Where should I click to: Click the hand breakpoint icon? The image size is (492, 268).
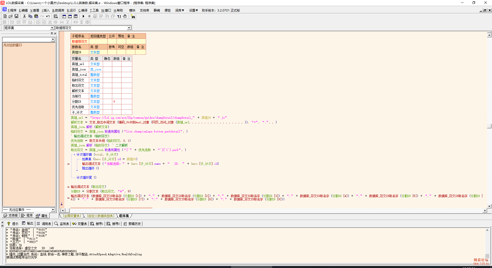coord(125,16)
